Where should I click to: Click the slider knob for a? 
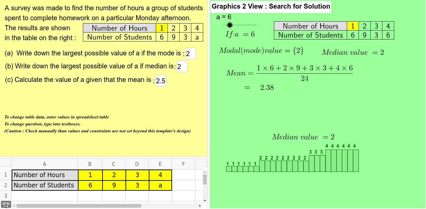[230, 25]
